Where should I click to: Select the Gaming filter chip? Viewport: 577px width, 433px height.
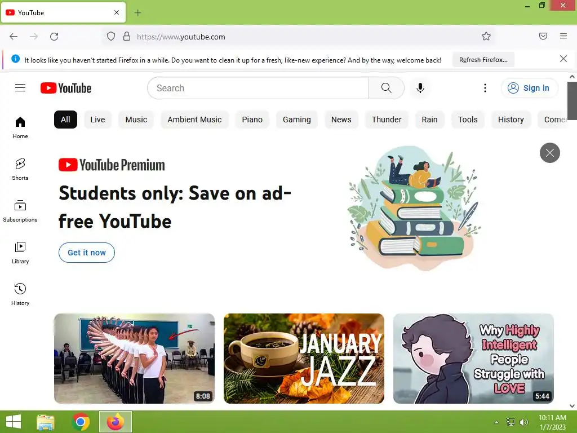point(296,120)
